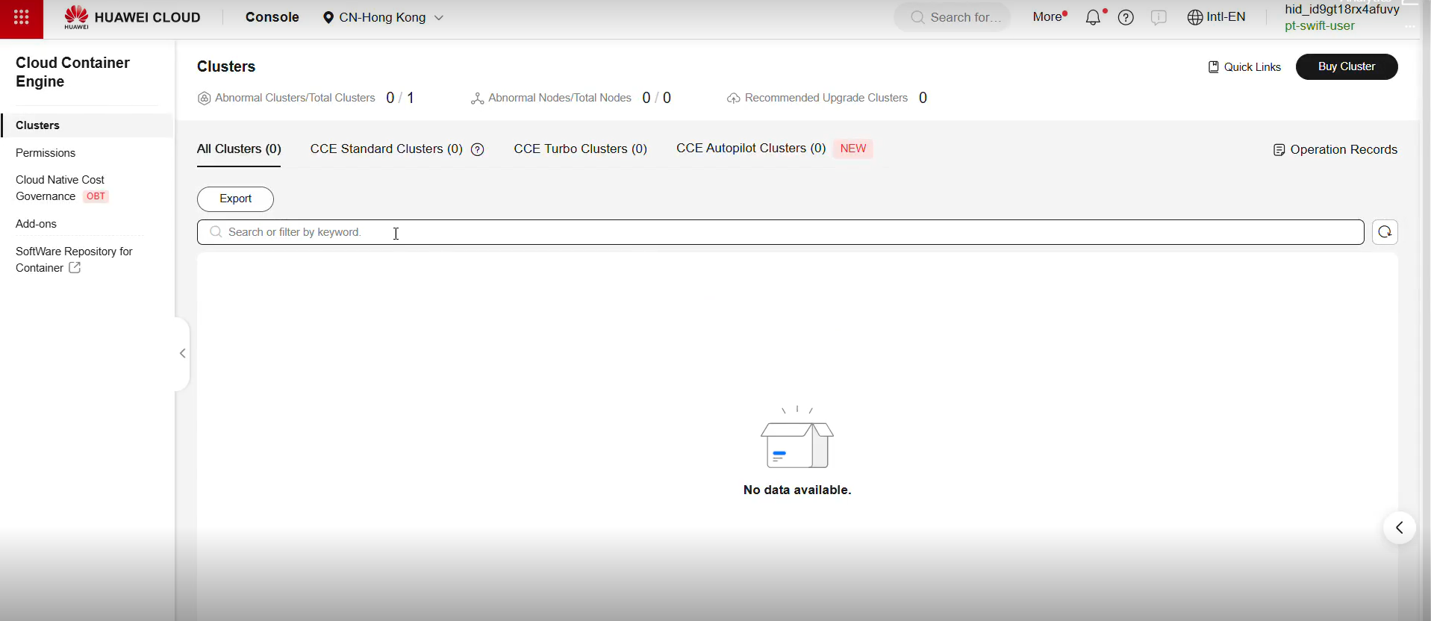Screen dimensions: 1431x621
Task: Open Operation Records
Action: tap(1335, 150)
